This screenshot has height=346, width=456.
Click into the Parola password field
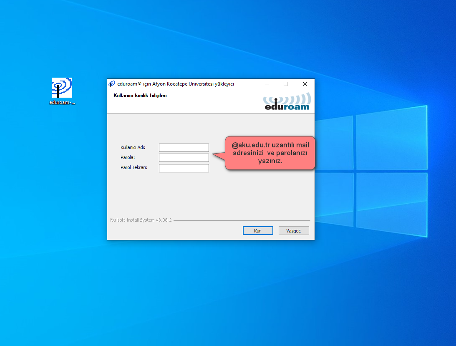184,158
